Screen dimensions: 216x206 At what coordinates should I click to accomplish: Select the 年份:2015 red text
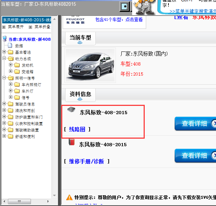(x=132, y=74)
